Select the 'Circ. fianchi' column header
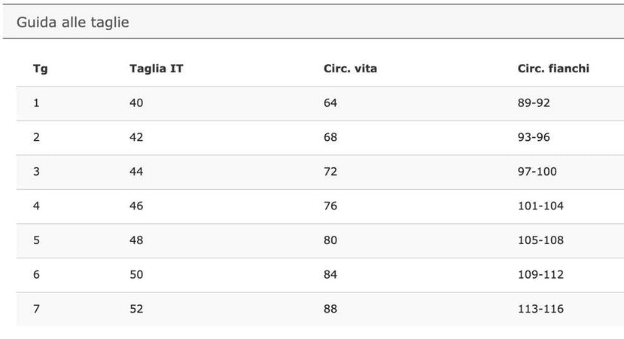The height and width of the screenshot is (339, 624). pyautogui.click(x=553, y=69)
